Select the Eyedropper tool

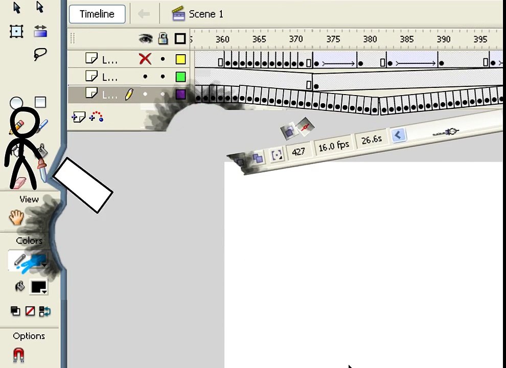(42, 170)
